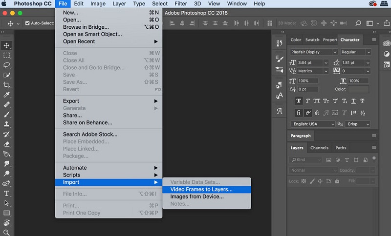Choose Images from Device menu item
This screenshot has height=236, width=391.
pos(207,197)
